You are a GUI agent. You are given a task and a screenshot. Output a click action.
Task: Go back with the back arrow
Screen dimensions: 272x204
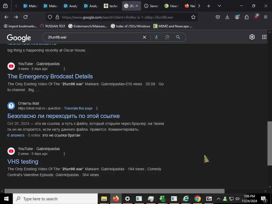[6, 17]
